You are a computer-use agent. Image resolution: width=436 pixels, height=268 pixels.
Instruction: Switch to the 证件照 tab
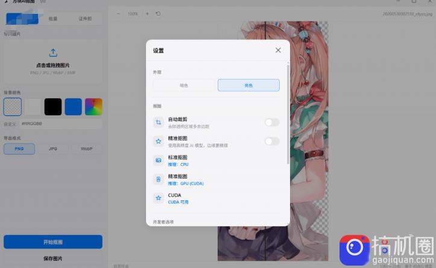pyautogui.click(x=85, y=19)
